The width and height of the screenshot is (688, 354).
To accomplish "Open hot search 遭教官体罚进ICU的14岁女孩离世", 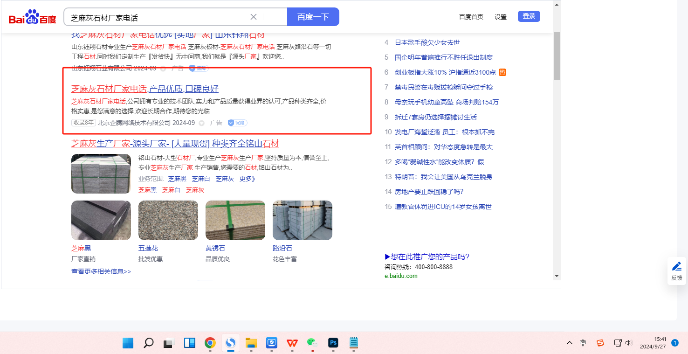I will 443,207.
